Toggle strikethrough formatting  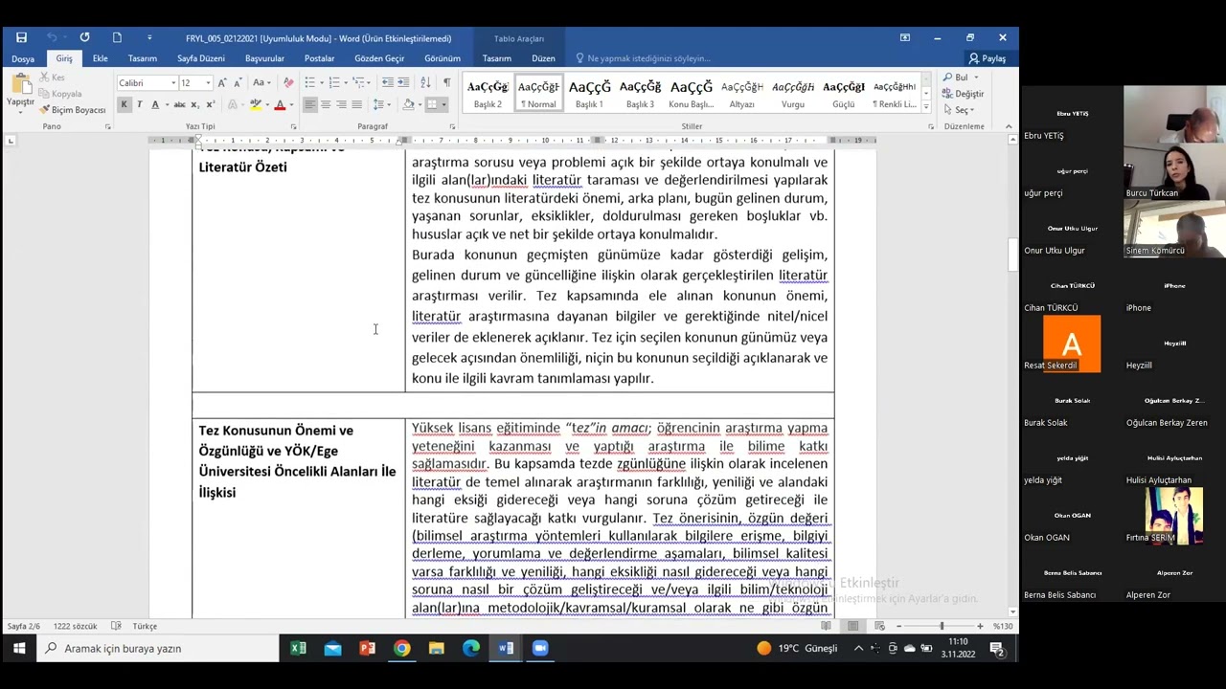click(179, 104)
